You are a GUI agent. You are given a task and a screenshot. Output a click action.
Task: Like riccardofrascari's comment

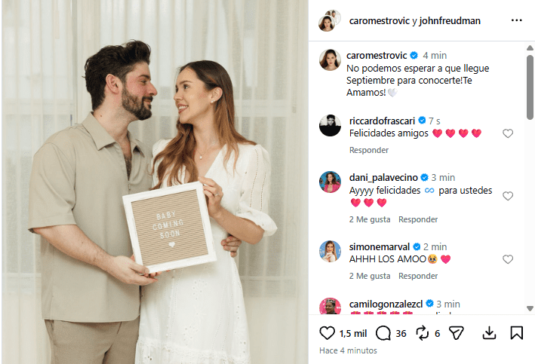508,133
